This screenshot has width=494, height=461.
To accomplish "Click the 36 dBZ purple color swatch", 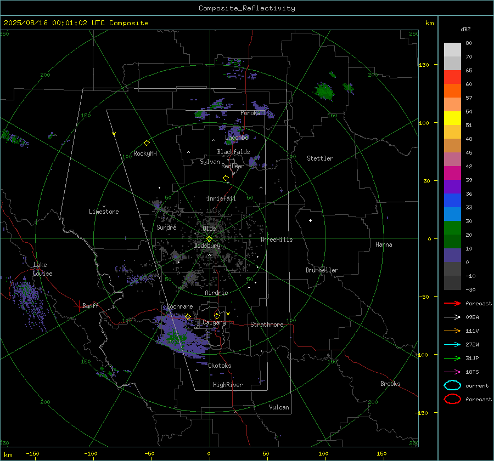I will (452, 186).
